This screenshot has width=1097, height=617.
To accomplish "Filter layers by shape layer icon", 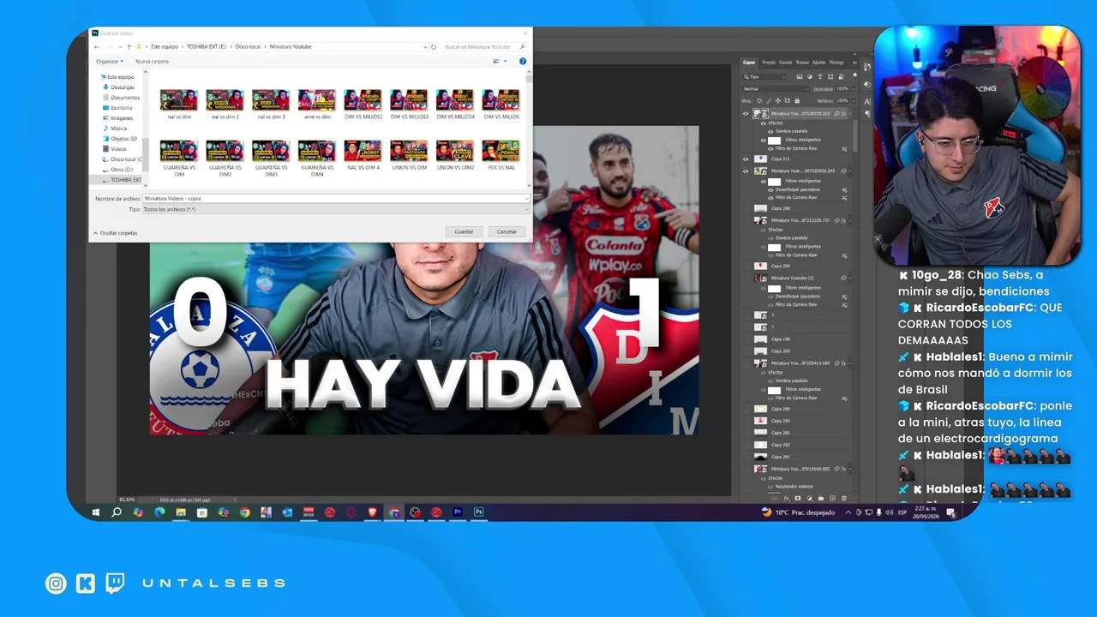I will [x=830, y=77].
